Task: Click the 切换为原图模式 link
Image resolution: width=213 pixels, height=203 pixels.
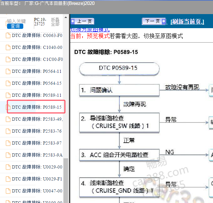Action: 90,30
